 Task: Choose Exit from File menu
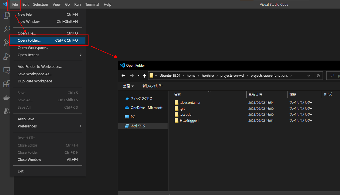click(48, 171)
